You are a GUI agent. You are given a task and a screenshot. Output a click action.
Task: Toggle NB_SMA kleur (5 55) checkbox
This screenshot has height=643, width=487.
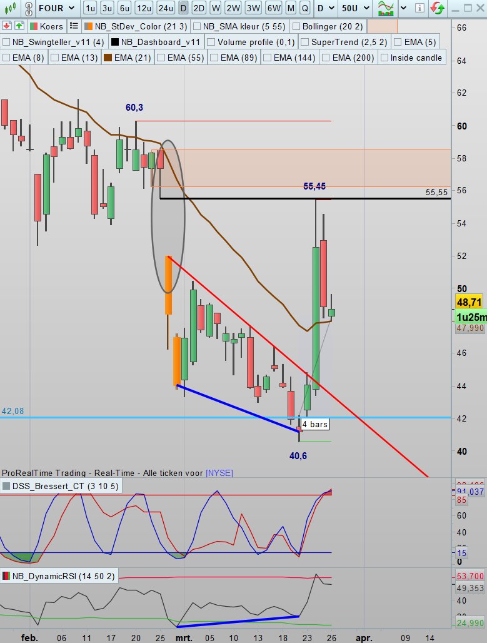[x=197, y=27]
